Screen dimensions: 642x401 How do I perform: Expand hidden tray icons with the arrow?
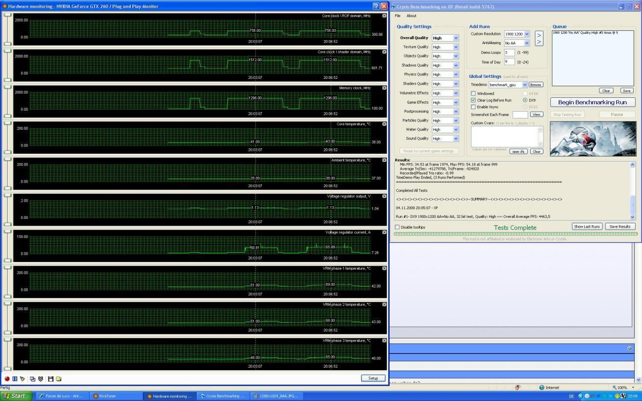(581, 396)
